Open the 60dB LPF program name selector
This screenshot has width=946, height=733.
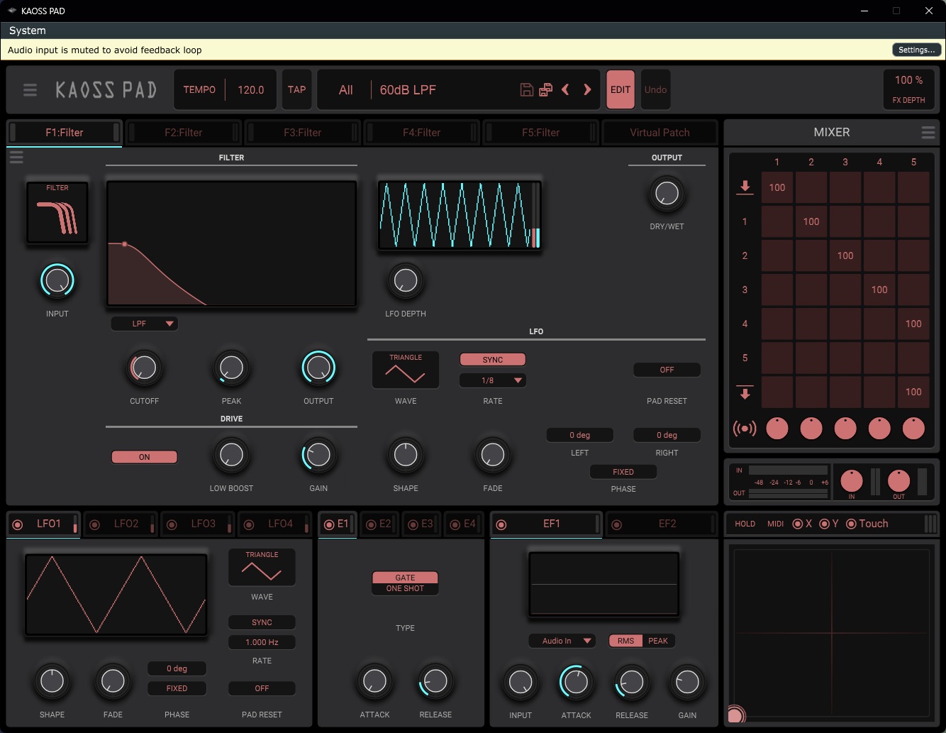408,90
